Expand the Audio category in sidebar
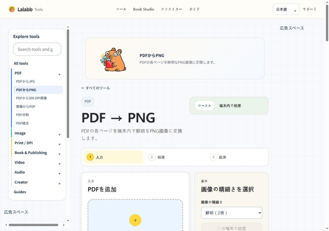This screenshot has height=231, width=329. tap(37, 172)
